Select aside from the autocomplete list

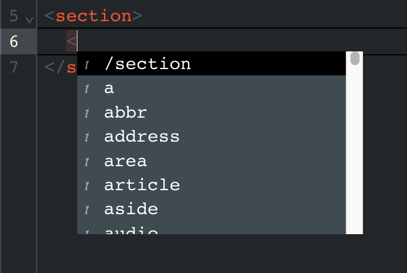[x=212, y=209]
